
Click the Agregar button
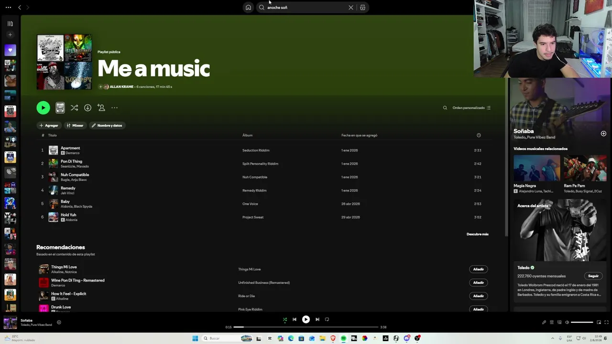coord(49,126)
